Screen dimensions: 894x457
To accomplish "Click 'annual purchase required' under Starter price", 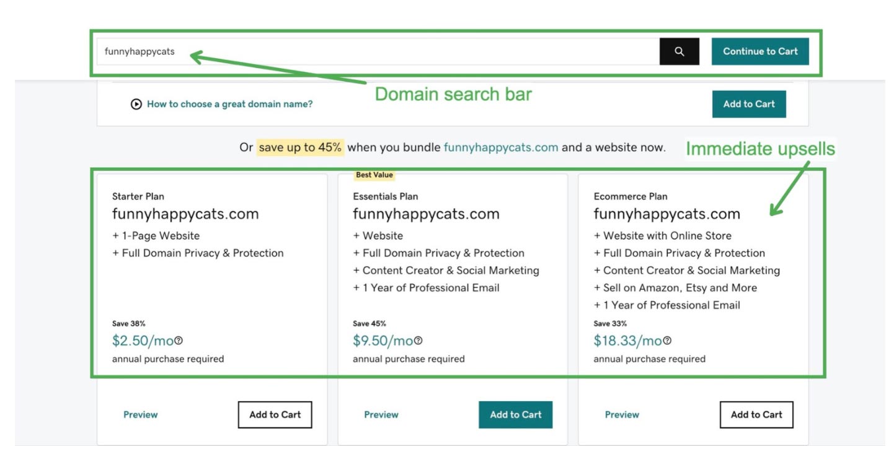I will coord(168,359).
